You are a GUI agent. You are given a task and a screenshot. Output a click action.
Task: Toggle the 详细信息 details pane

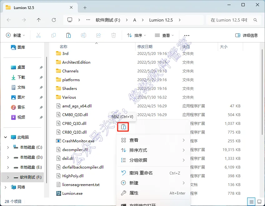(247, 35)
